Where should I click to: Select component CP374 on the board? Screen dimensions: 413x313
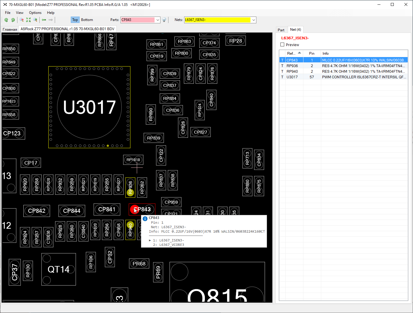209,43
